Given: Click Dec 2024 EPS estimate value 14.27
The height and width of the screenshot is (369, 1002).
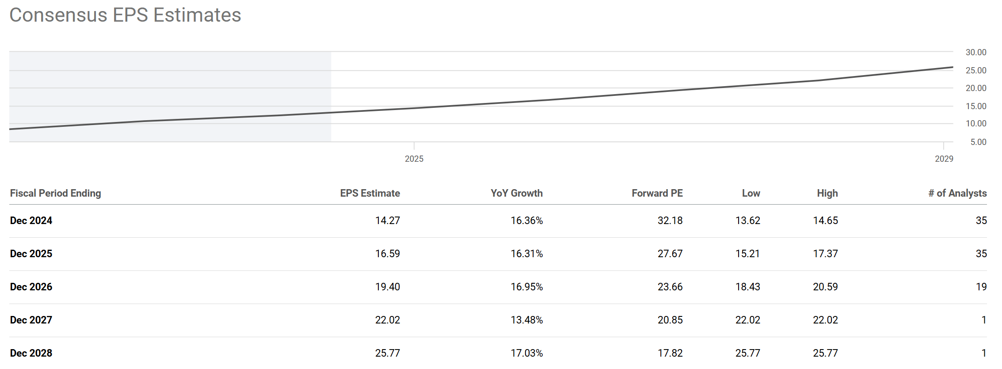Looking at the screenshot, I should [387, 221].
